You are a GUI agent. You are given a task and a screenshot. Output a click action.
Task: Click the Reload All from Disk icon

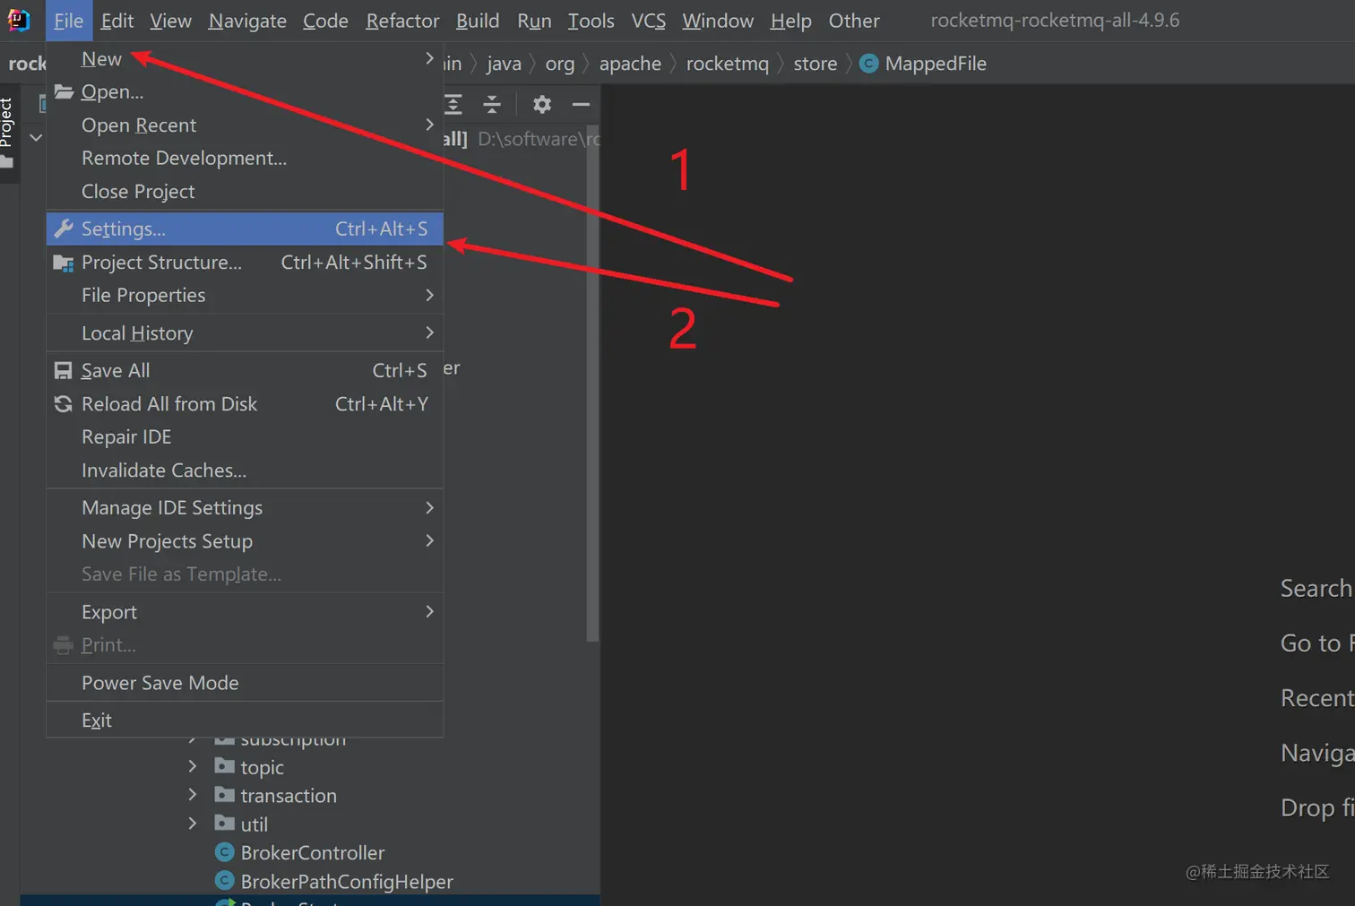[64, 404]
